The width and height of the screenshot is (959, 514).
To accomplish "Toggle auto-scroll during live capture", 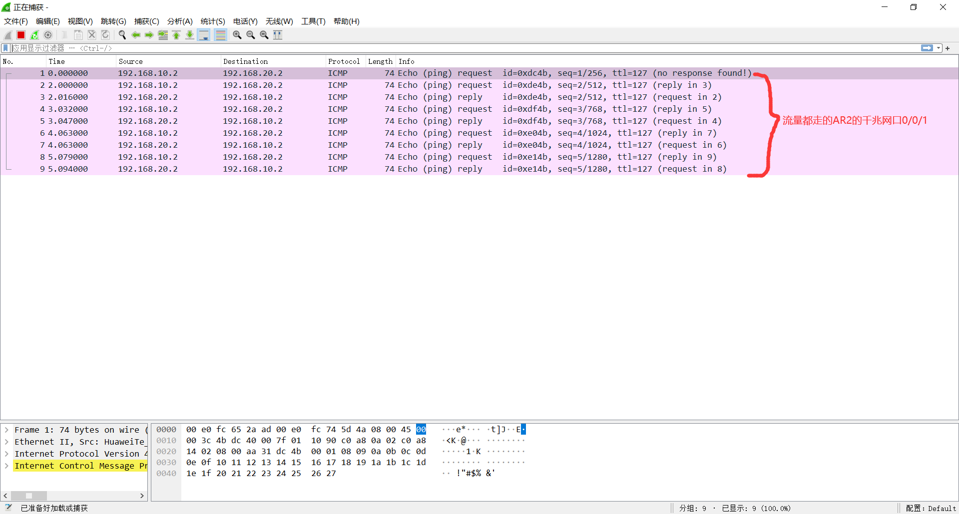I will click(204, 35).
